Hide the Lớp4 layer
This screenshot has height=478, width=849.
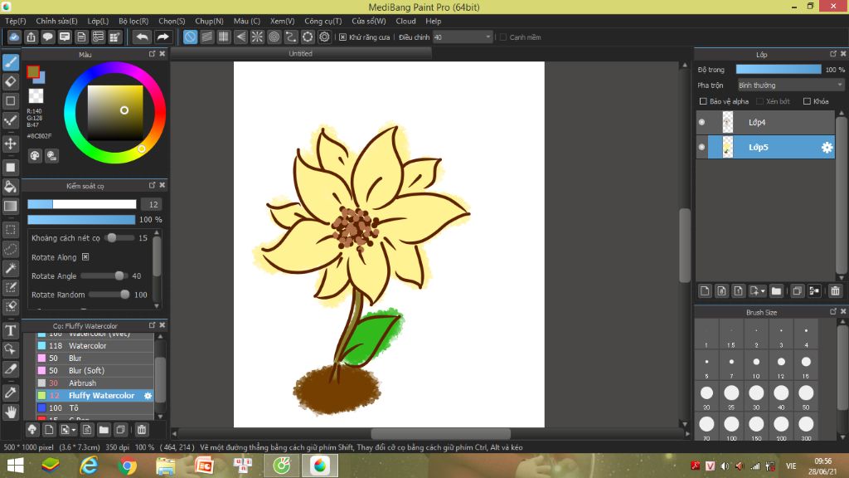(x=701, y=123)
